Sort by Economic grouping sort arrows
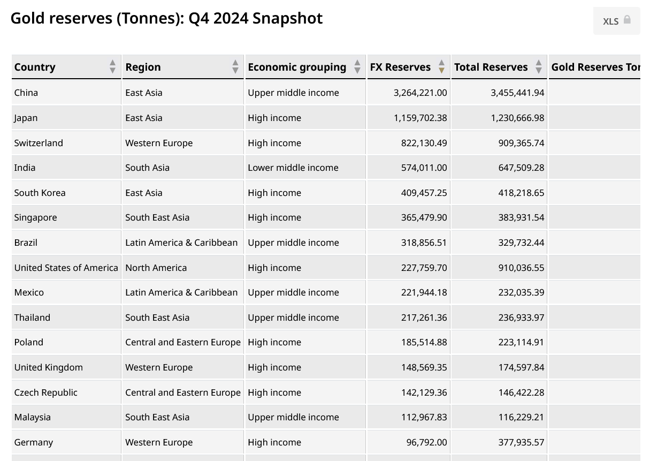The image size is (650, 461). pos(357,67)
